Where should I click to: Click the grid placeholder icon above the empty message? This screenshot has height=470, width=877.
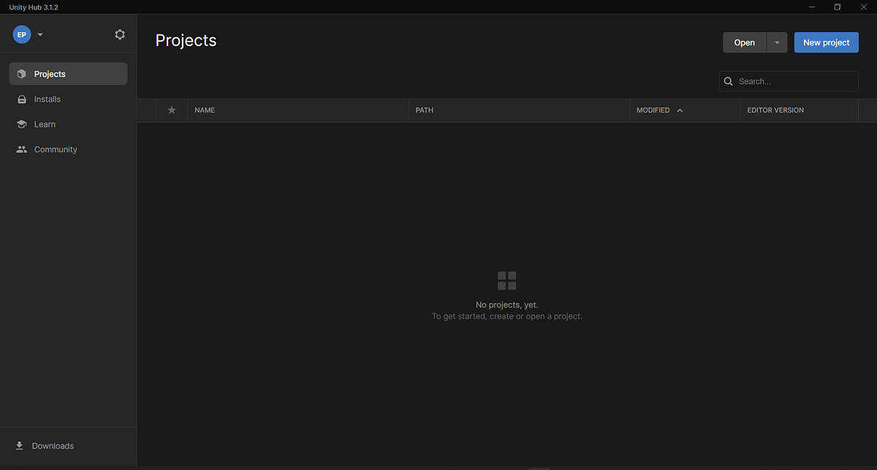pos(507,280)
